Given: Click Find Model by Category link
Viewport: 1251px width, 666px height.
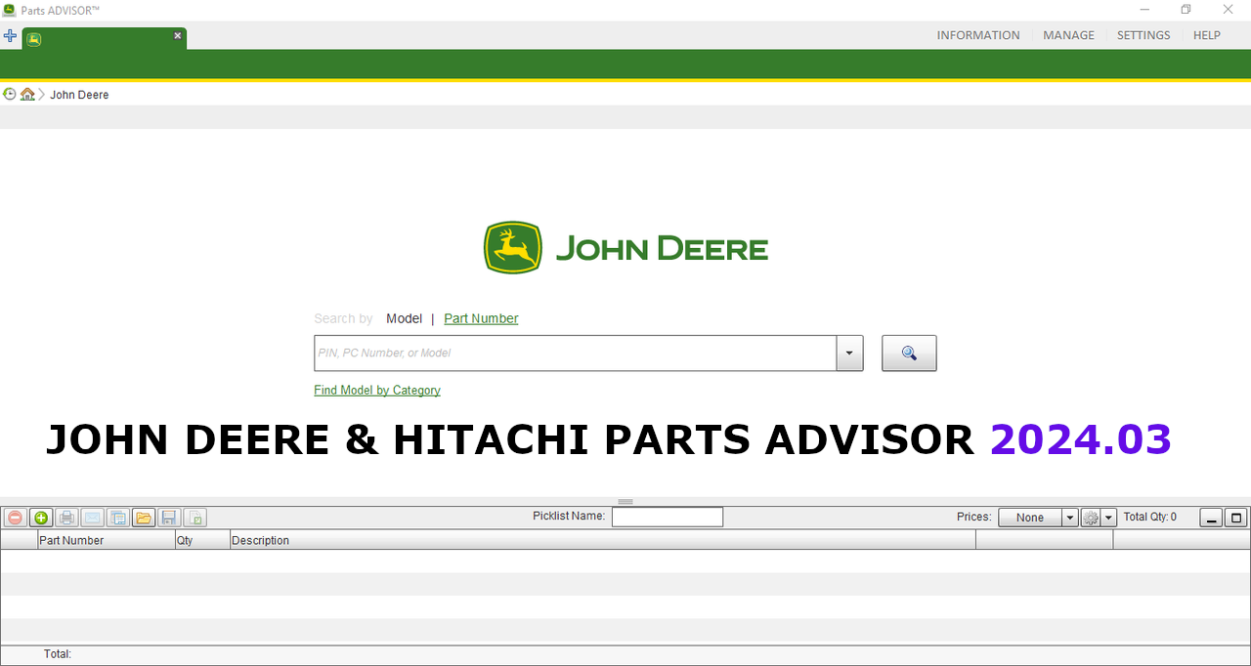Looking at the screenshot, I should point(376,390).
